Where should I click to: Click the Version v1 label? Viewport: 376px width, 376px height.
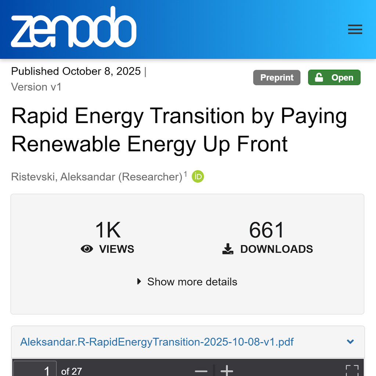pyautogui.click(x=36, y=87)
